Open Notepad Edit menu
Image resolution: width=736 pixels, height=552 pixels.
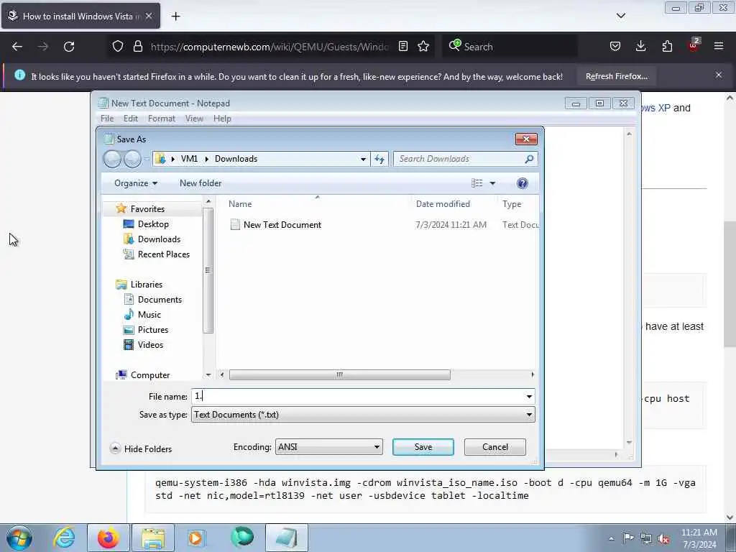(x=131, y=119)
